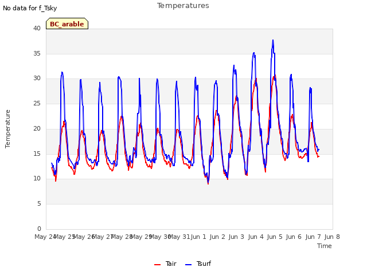Click the Jun 8 x-axis tick label
This screenshot has height=275, width=367.
[332, 237]
